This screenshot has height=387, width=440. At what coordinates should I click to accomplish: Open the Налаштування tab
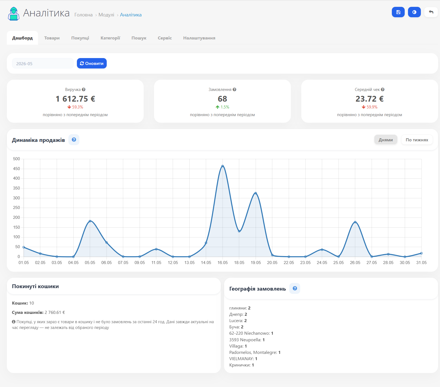[199, 38]
